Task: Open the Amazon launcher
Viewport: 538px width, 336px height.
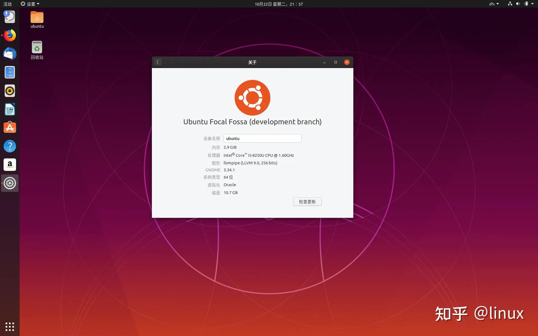Action: click(10, 165)
